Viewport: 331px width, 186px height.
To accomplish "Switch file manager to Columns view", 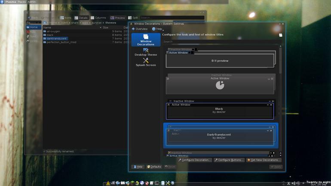I will pyautogui.click(x=98, y=18).
